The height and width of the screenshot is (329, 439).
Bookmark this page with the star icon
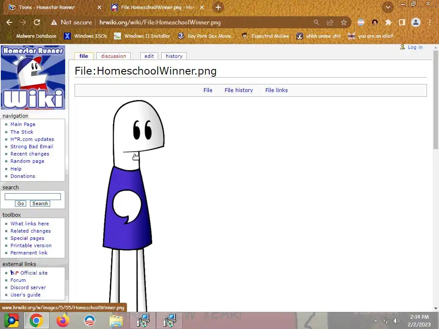click(x=344, y=22)
